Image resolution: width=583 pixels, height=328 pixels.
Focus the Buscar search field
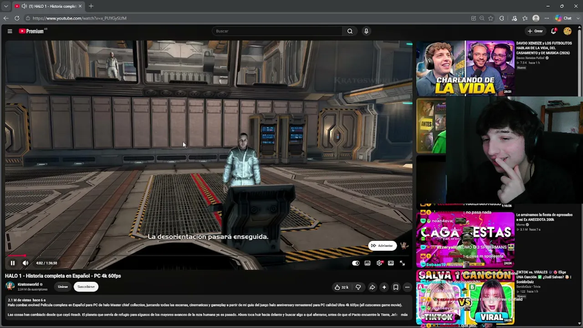point(277,31)
